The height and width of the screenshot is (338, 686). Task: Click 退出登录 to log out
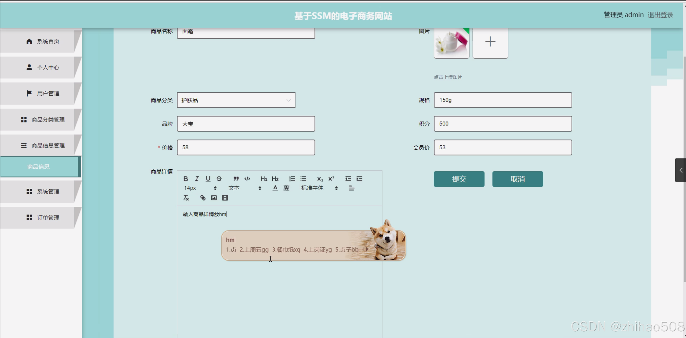click(x=660, y=15)
